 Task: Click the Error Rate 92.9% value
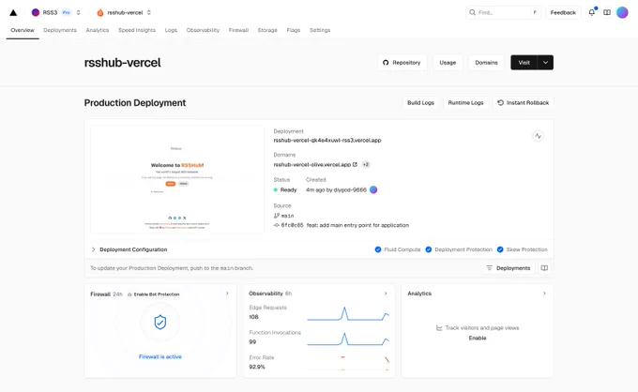(257, 367)
